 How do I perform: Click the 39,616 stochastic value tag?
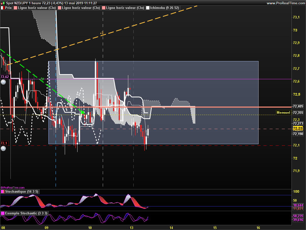click(x=298, y=220)
